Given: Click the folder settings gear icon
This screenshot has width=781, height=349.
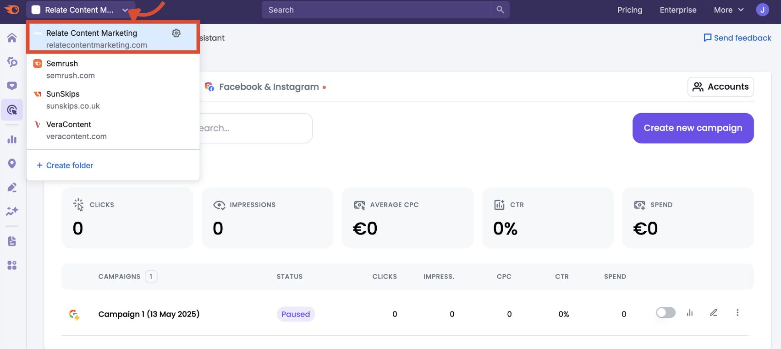Looking at the screenshot, I should pyautogui.click(x=176, y=33).
